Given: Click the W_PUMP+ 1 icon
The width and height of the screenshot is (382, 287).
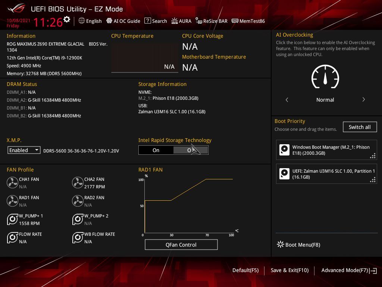Looking at the screenshot, I should coord(12,219).
